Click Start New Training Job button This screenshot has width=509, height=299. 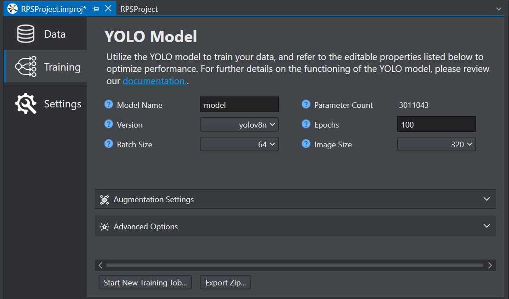146,282
